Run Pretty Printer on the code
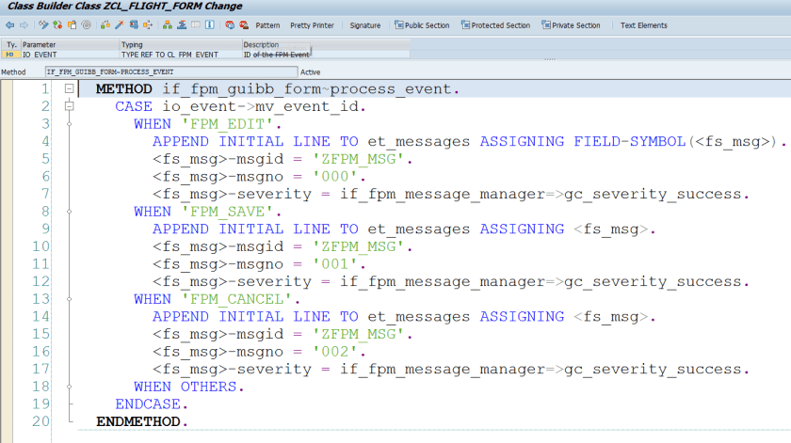 [312, 25]
